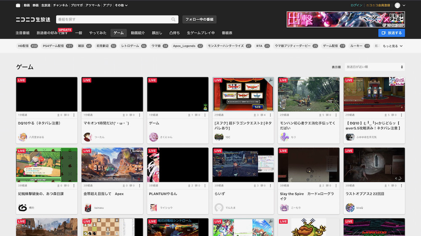Open the その他 dropdown in top bar

[x=121, y=5]
